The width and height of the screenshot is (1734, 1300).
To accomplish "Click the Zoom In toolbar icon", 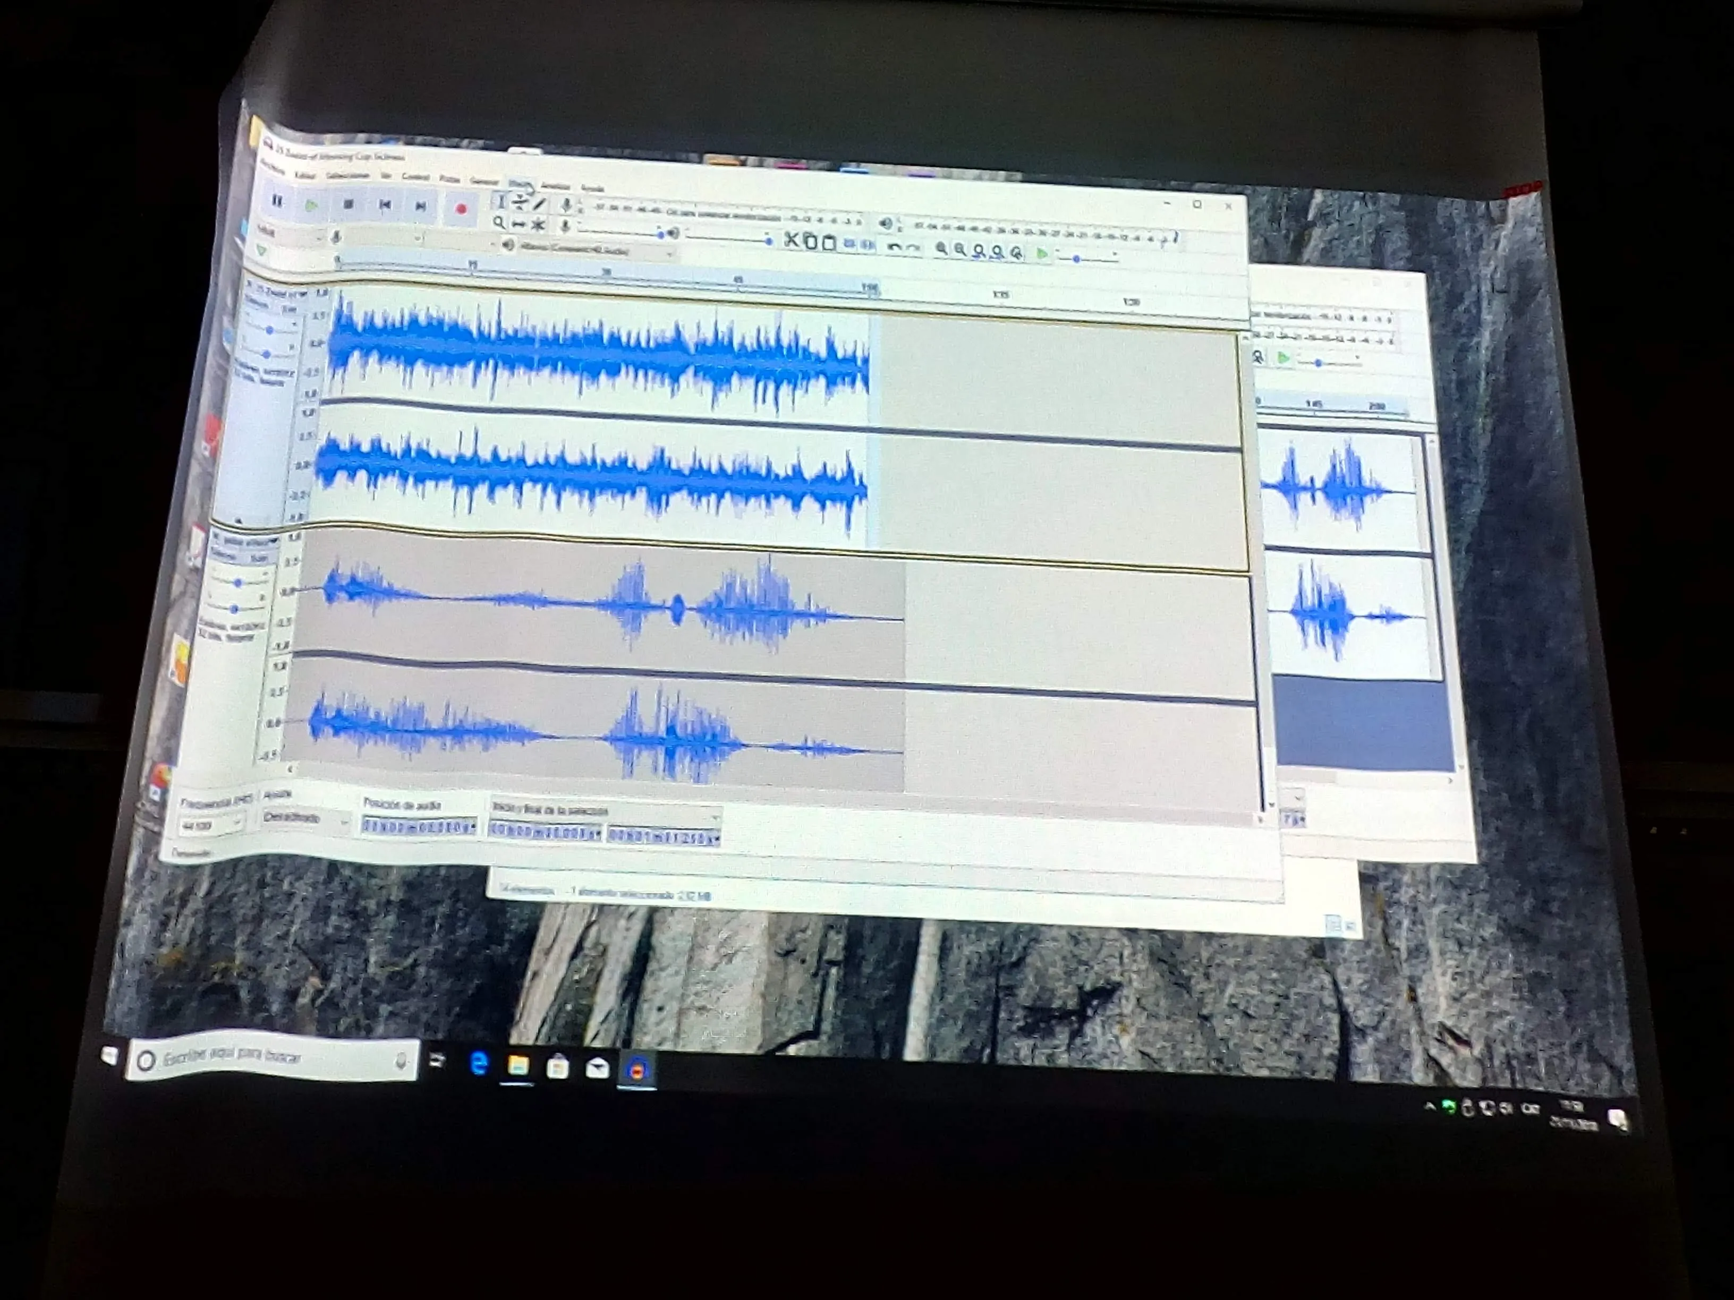I will [941, 249].
